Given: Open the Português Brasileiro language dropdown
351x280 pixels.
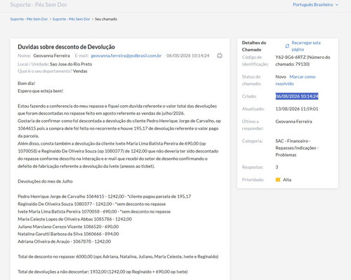Looking at the screenshot, I should tap(315, 5).
